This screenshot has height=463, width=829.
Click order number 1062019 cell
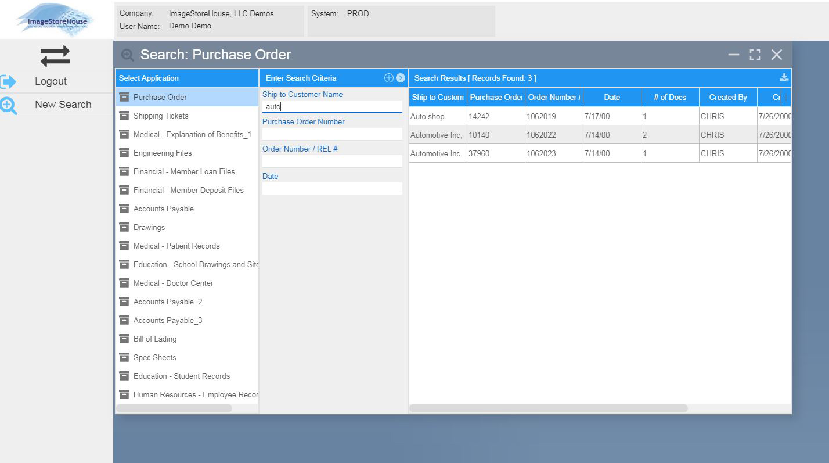pyautogui.click(x=554, y=116)
